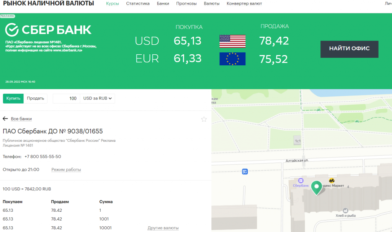Open the USD за RUB currency dropdown

tap(98, 98)
